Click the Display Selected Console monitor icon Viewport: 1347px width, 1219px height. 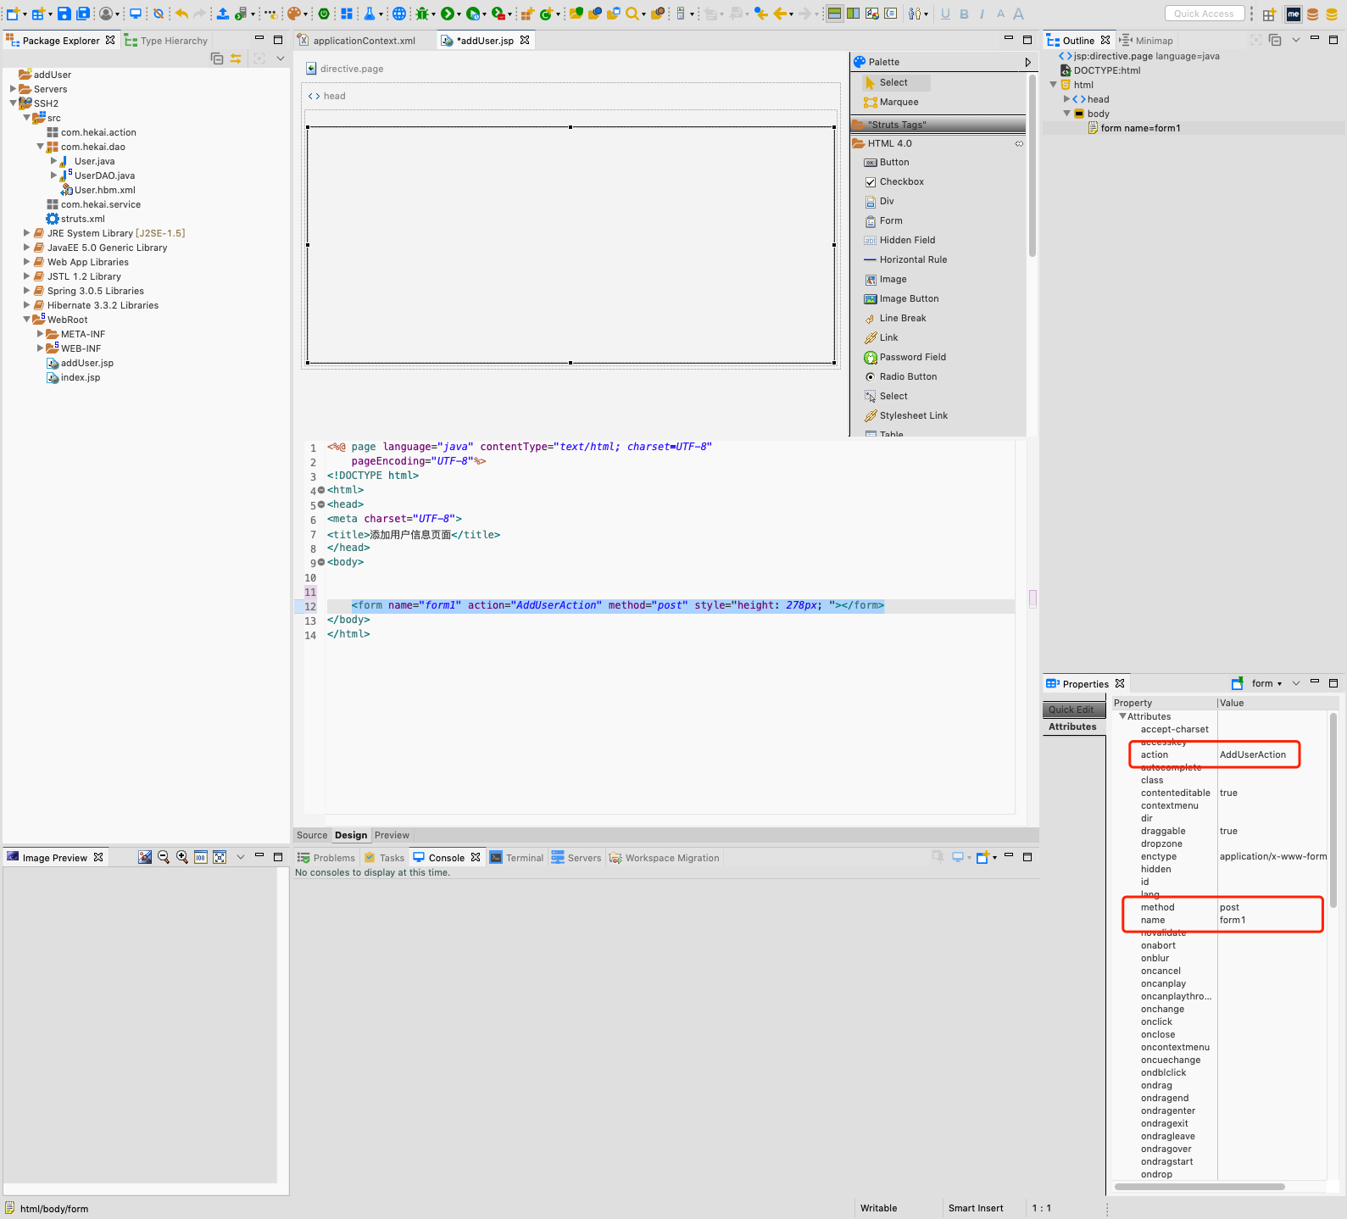pyautogui.click(x=958, y=857)
